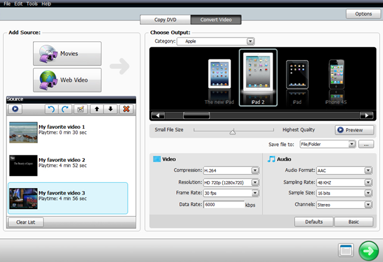Click Clear List button
Image resolution: width=383 pixels, height=262 pixels.
26,222
